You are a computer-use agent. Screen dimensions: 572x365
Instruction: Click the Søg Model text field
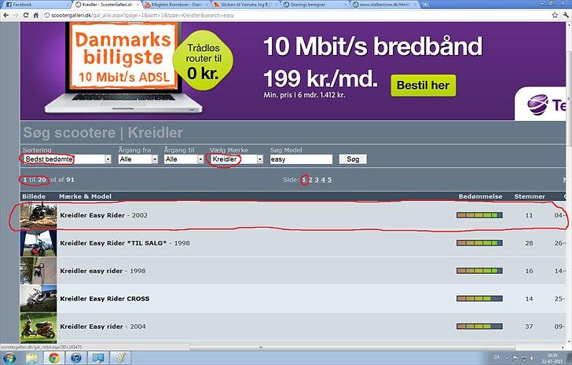click(x=301, y=159)
